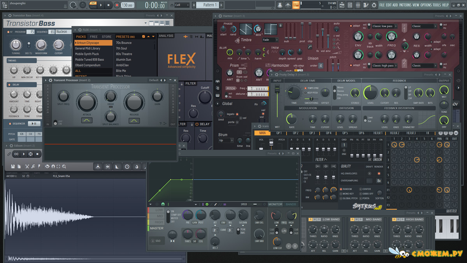Toggle Transient Processor OFF/ON switch
This screenshot has height=263, width=467.
pos(55,123)
